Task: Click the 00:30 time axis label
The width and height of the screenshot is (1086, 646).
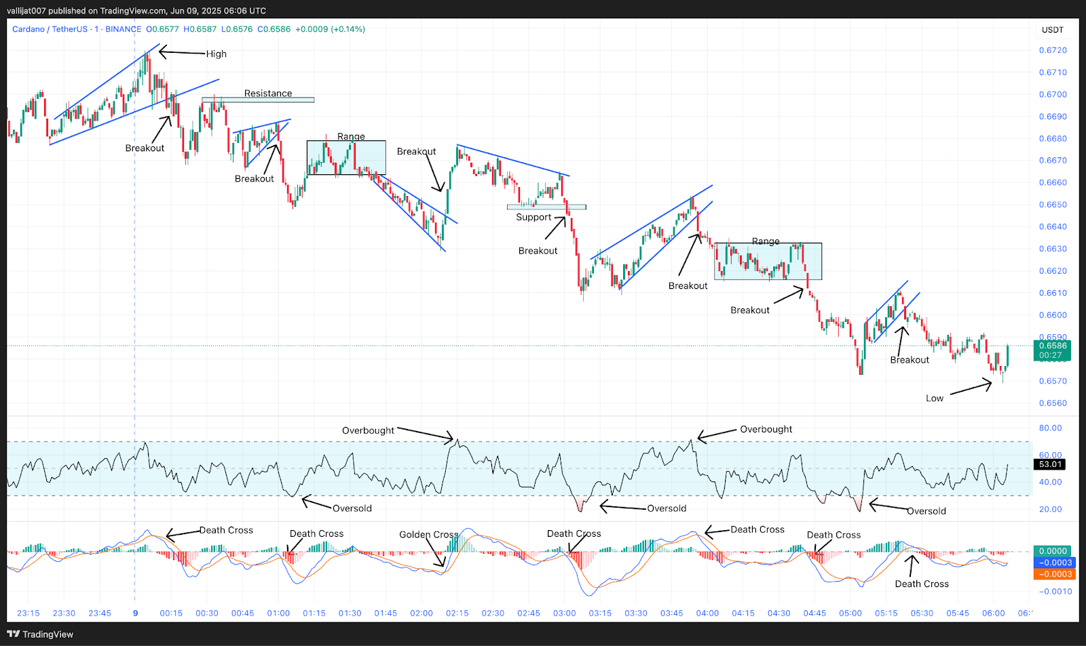Action: pyautogui.click(x=207, y=613)
